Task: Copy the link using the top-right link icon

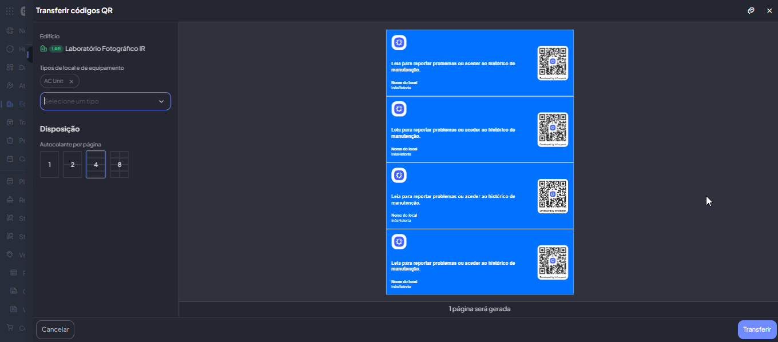Action: pos(751,10)
